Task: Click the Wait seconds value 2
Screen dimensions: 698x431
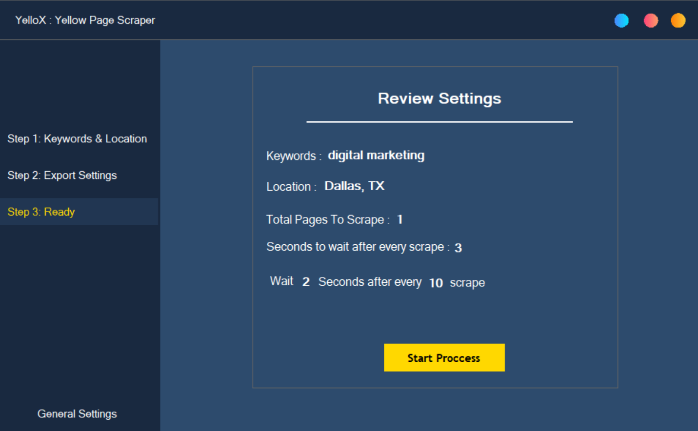Action: [306, 282]
